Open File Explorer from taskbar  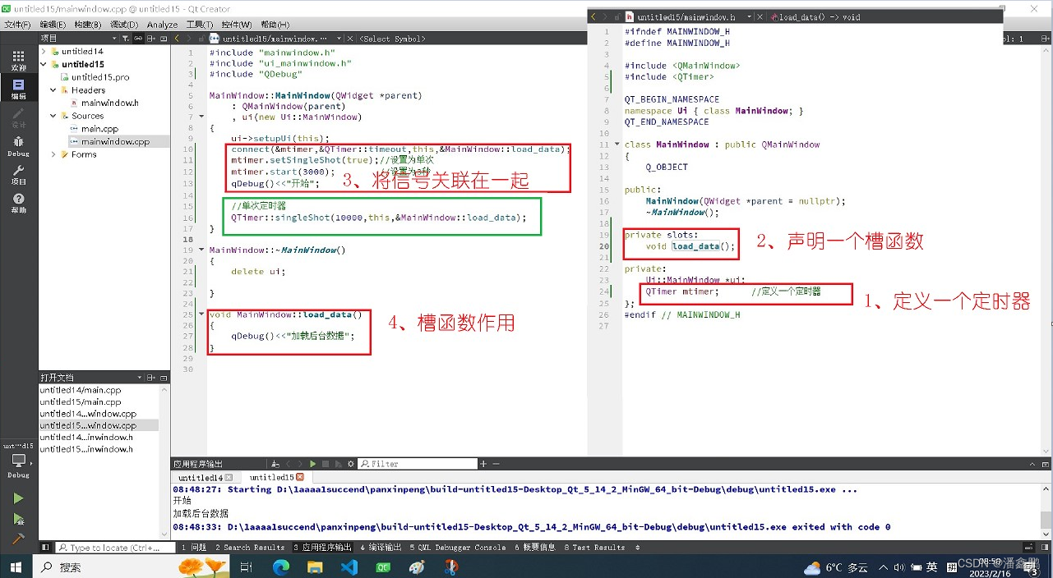tap(315, 567)
